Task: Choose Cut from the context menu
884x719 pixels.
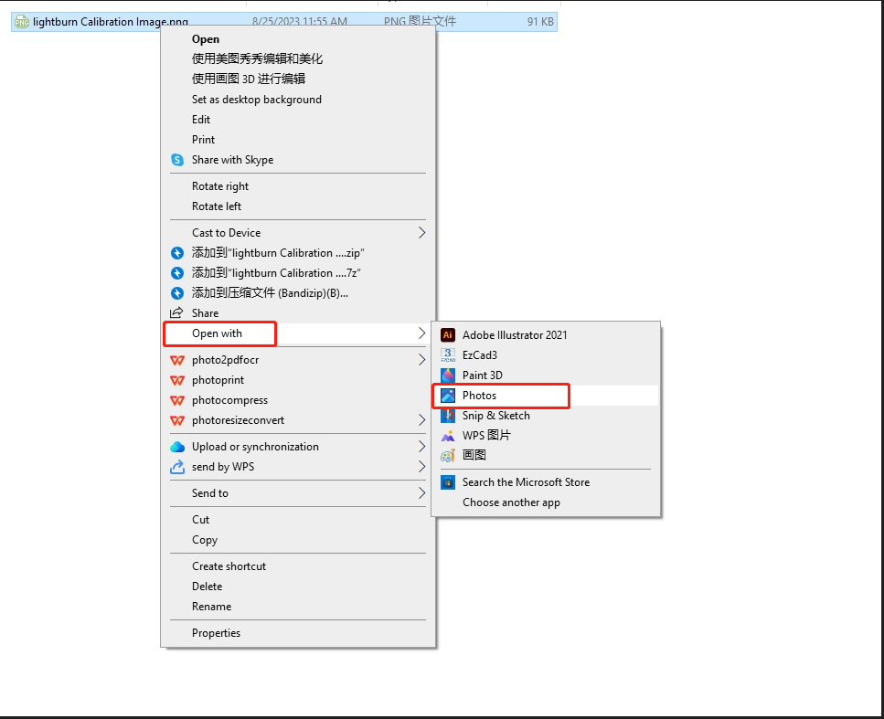Action: click(298, 520)
